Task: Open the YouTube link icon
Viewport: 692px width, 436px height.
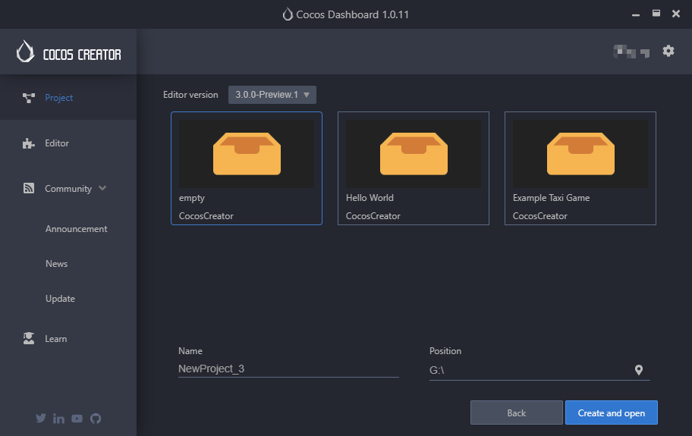Action: pos(77,419)
